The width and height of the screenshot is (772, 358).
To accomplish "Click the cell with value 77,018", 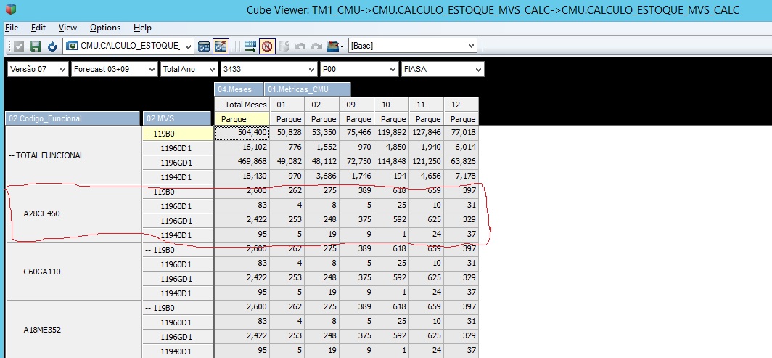I will [461, 133].
